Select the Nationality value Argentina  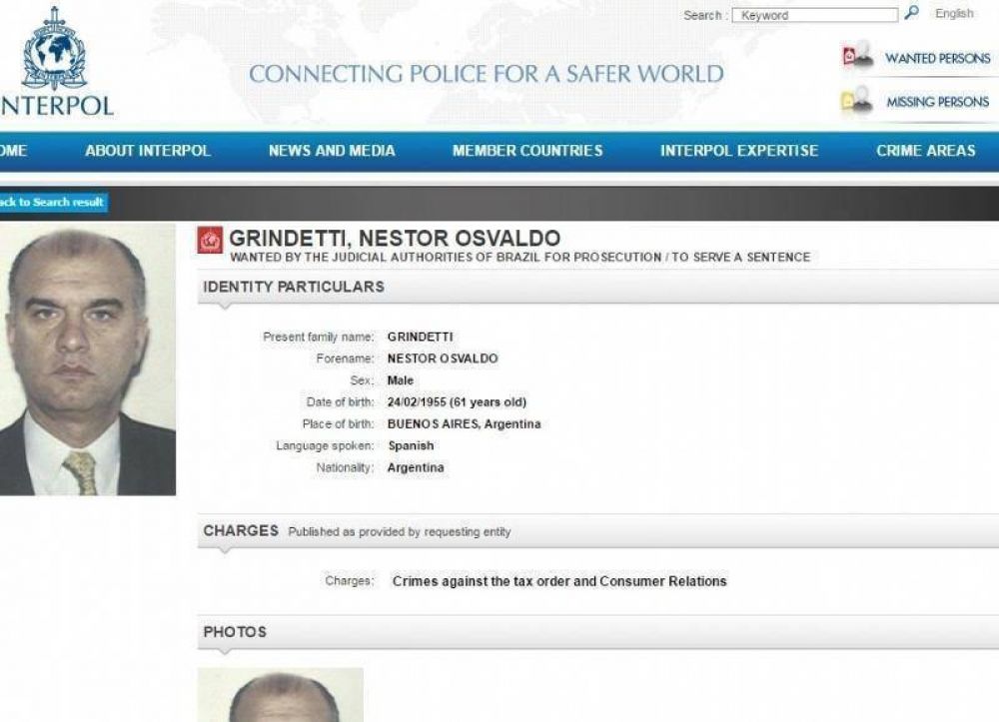tap(416, 467)
